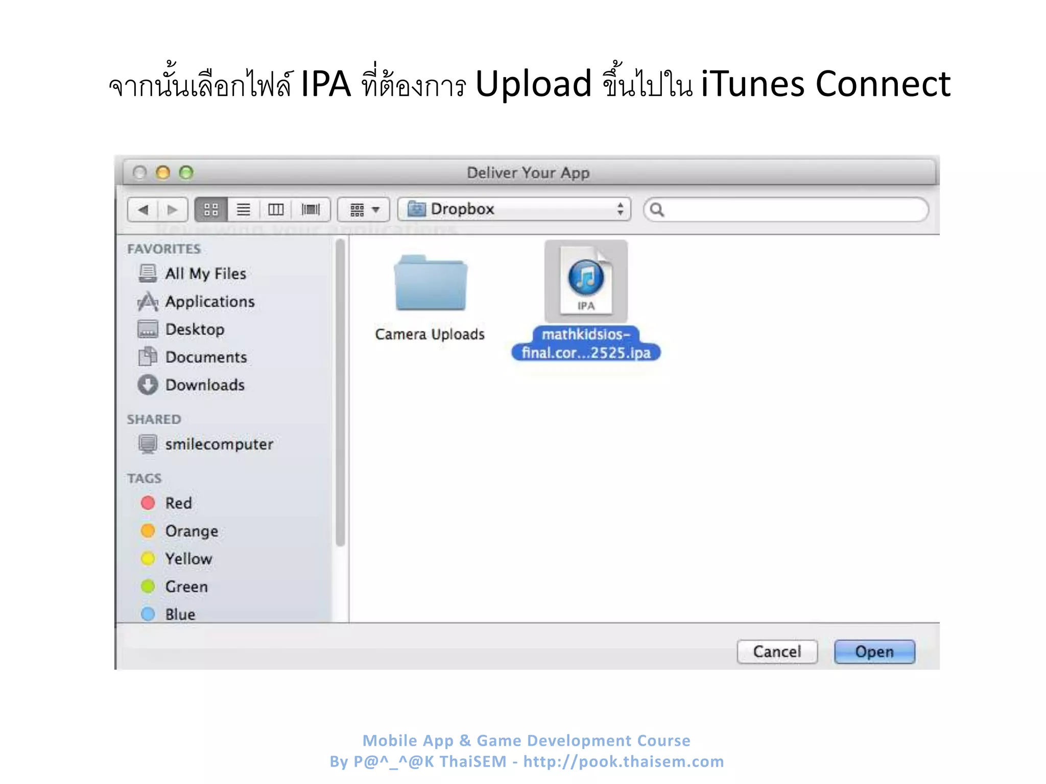Image resolution: width=1046 pixels, height=784 pixels.
Task: Switch to list view
Action: click(244, 210)
